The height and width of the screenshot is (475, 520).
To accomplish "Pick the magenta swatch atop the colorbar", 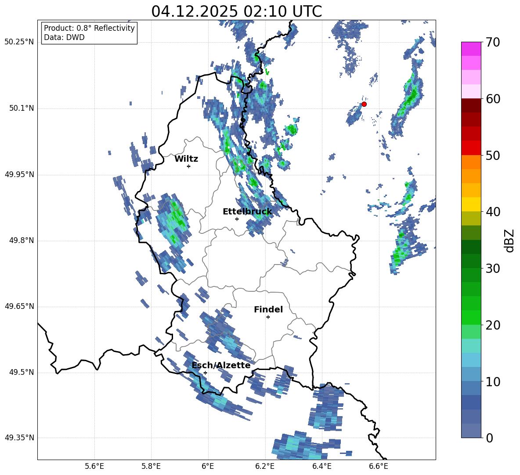I will [x=471, y=49].
